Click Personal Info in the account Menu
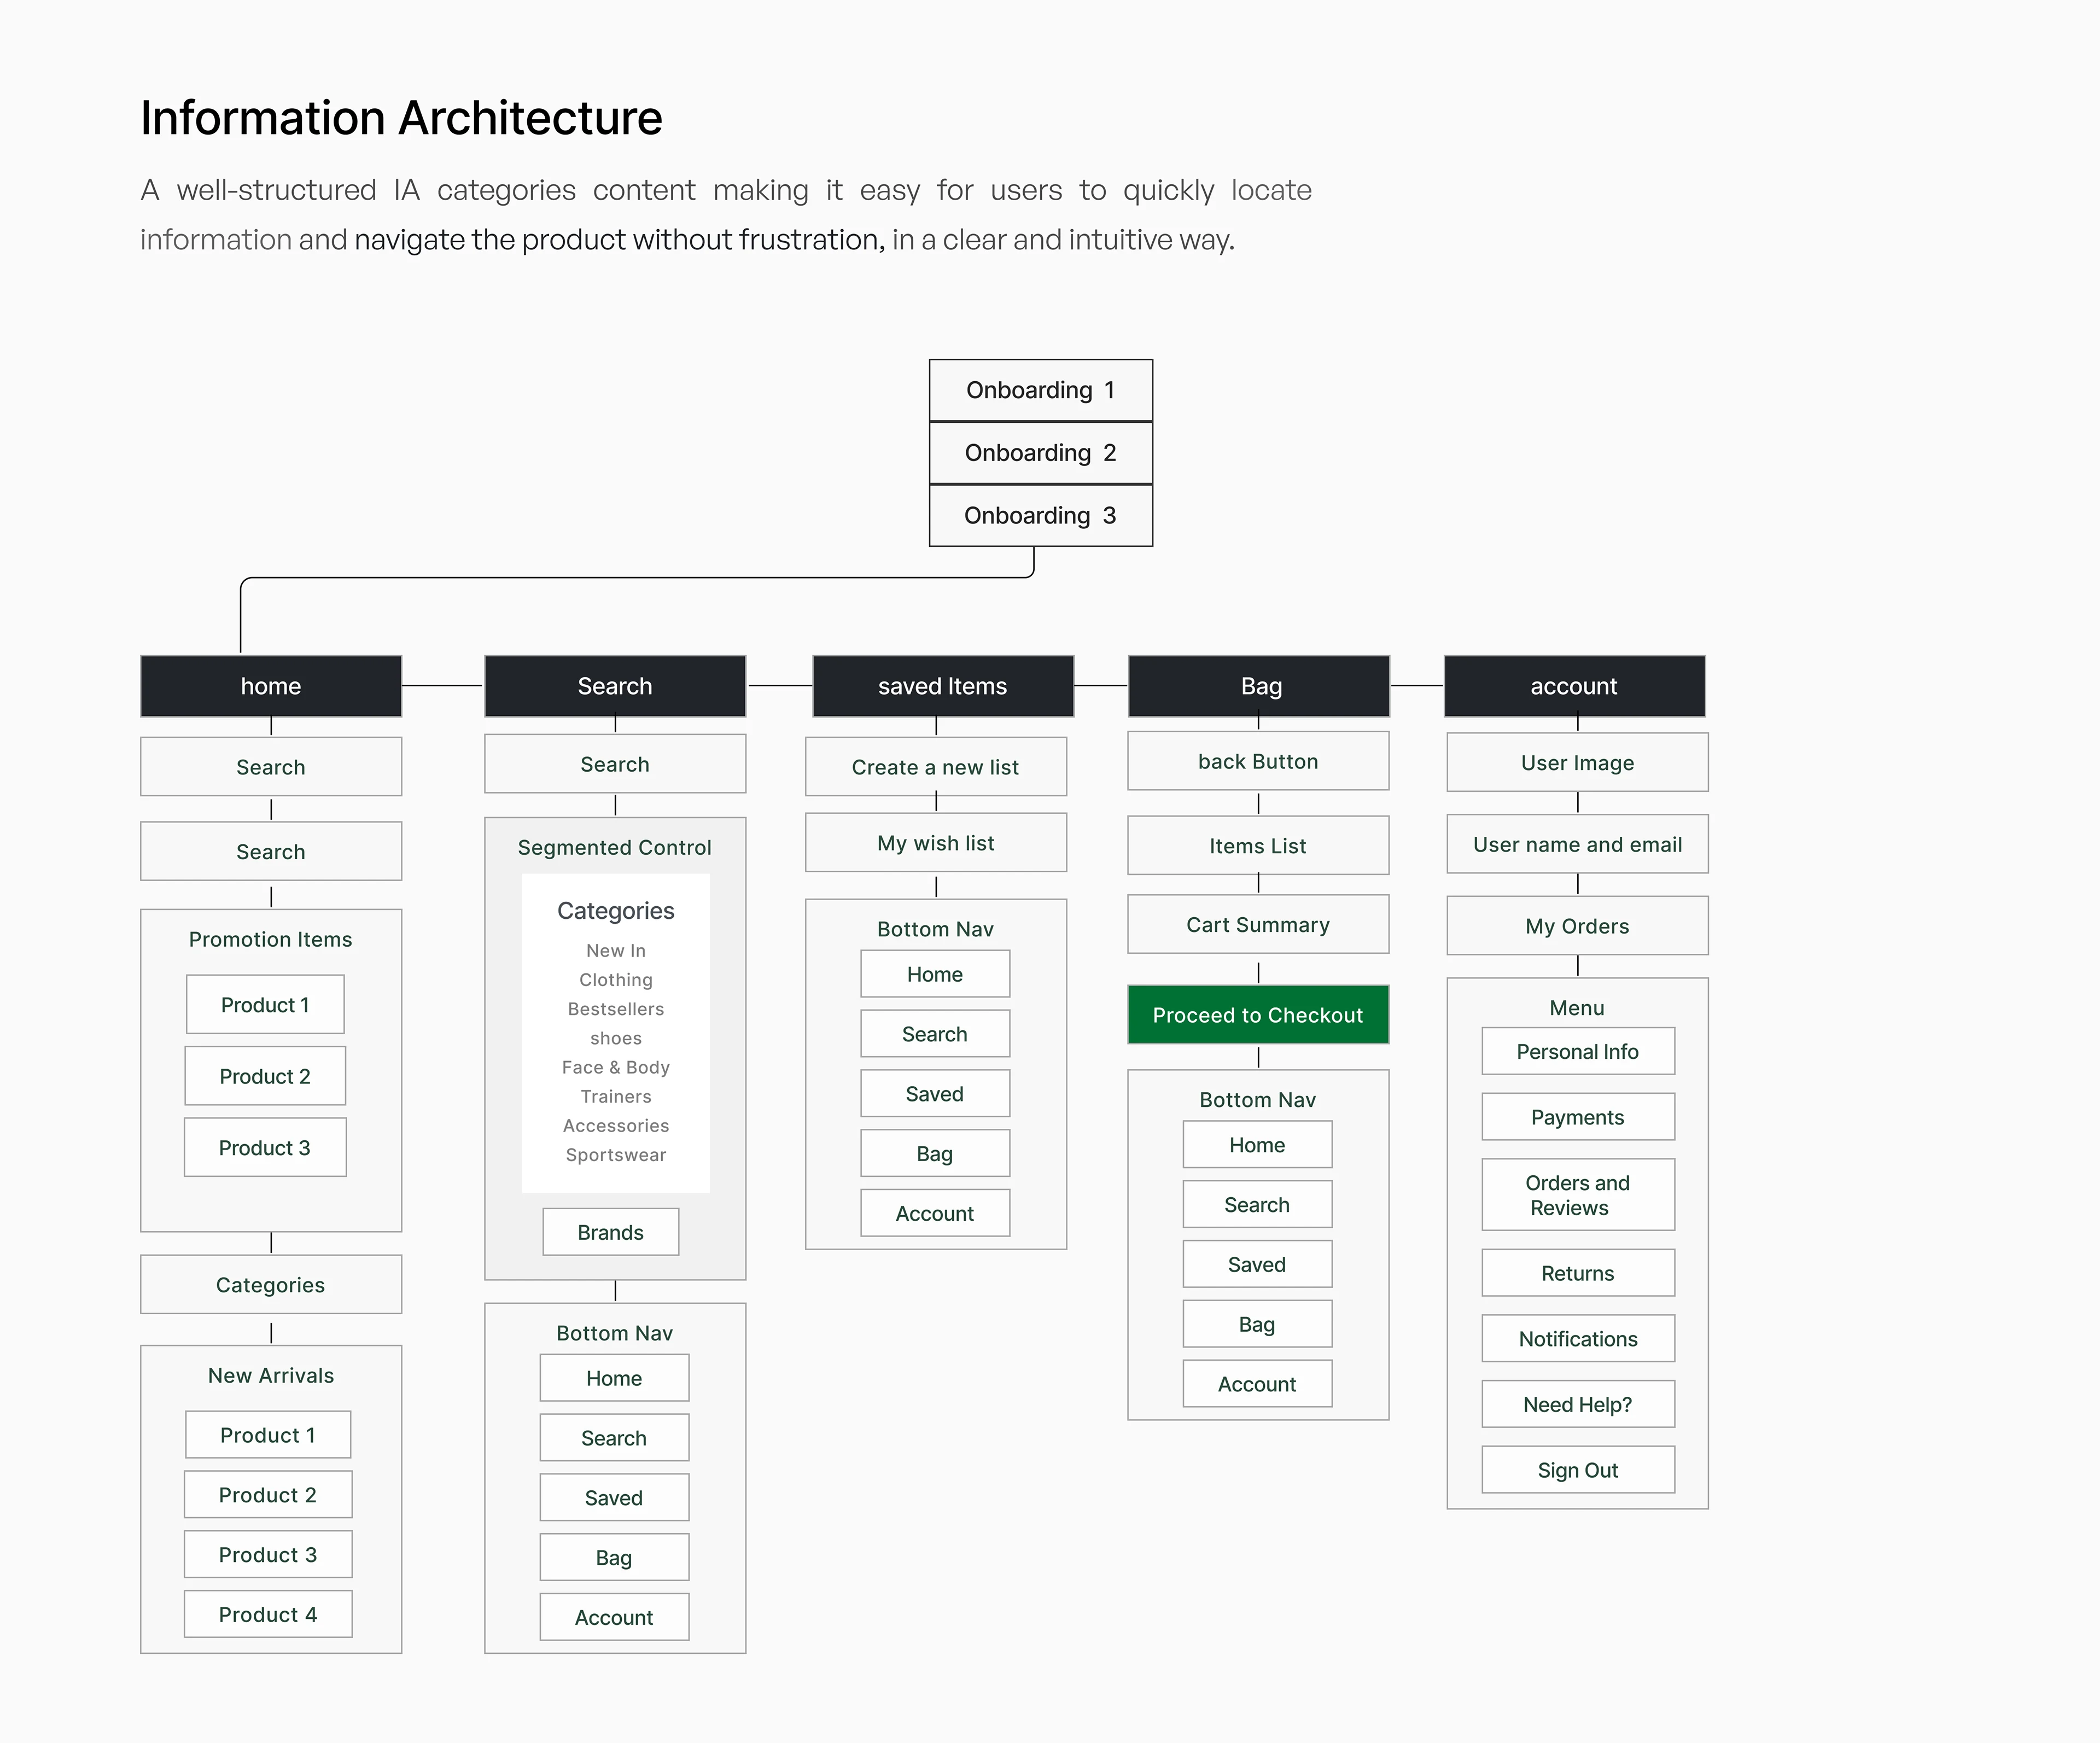Viewport: 2100px width, 1743px height. click(1578, 1051)
